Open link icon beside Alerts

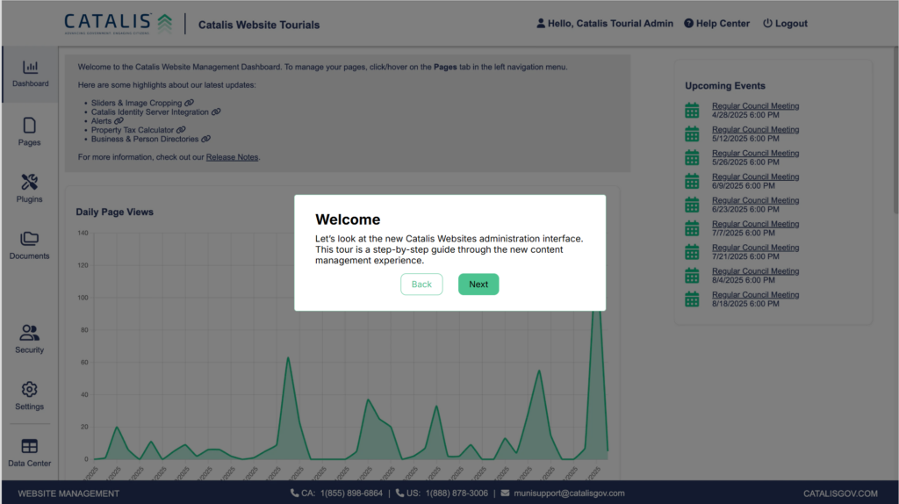tap(119, 121)
